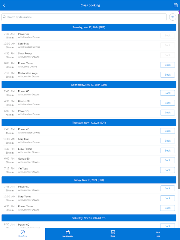The height and width of the screenshot is (240, 180).
Task: Open My Schedule calendar icon
Action: coord(68,232)
